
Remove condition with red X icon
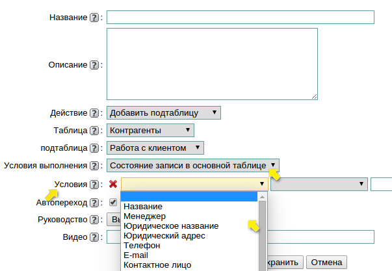(113, 185)
